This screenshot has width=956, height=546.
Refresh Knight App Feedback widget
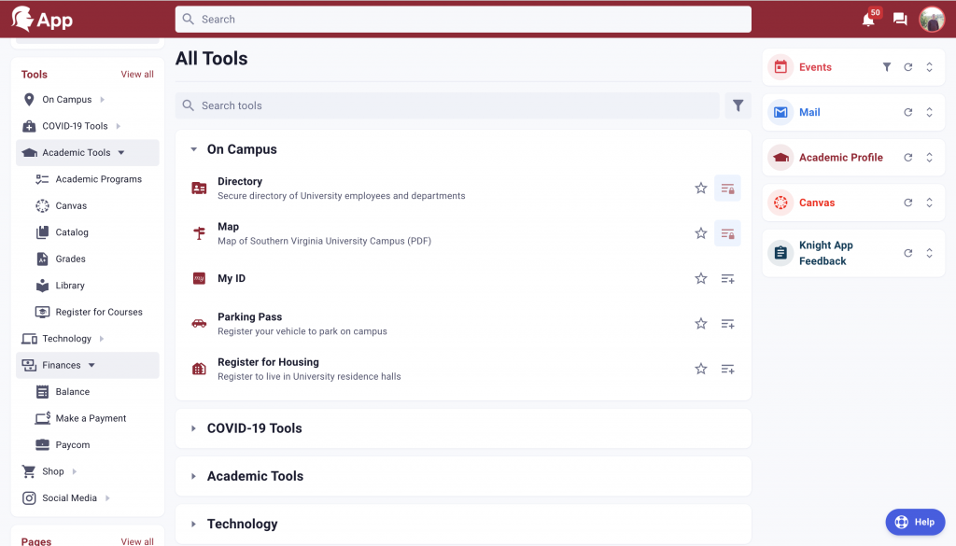[x=907, y=253]
